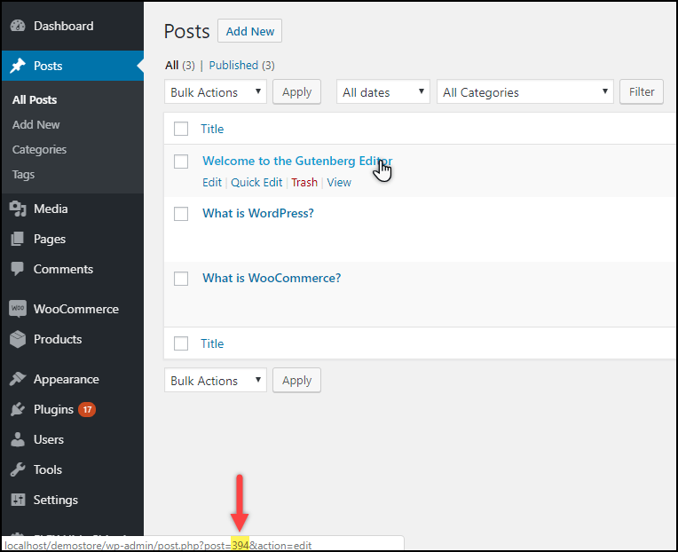The height and width of the screenshot is (552, 678).
Task: Click View under the Gutenberg post
Action: coord(339,183)
